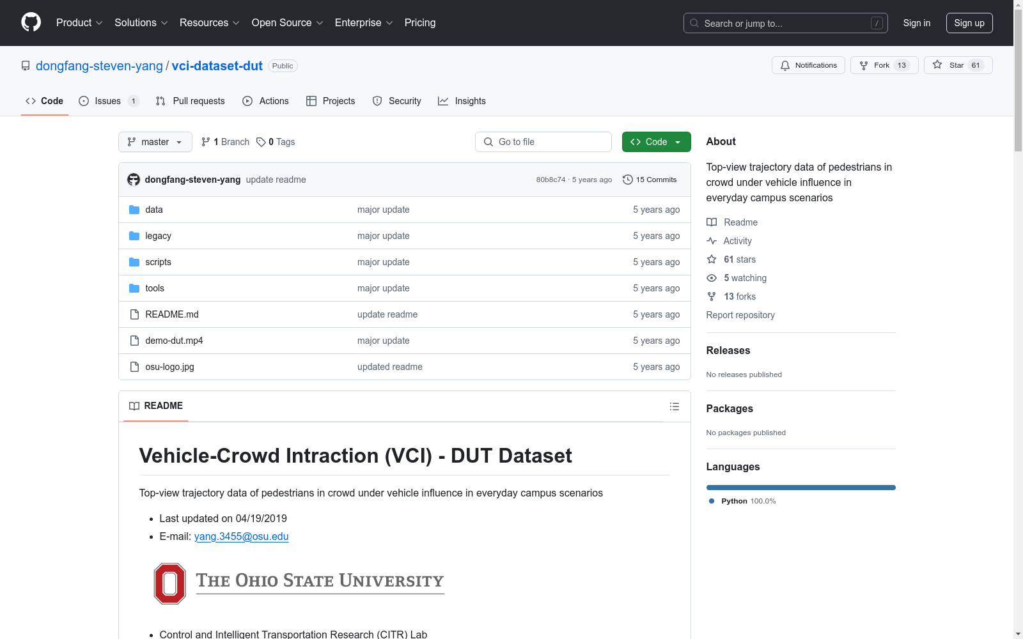
Task: Click the 1 Branch link
Action: click(225, 142)
